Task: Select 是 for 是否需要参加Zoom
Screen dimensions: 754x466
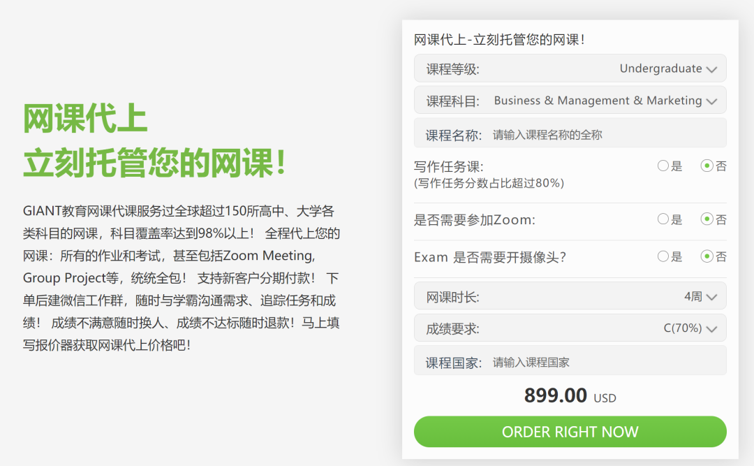Action: coord(663,219)
